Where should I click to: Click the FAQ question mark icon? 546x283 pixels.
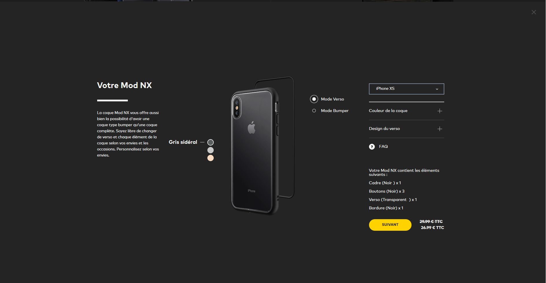[x=372, y=147]
